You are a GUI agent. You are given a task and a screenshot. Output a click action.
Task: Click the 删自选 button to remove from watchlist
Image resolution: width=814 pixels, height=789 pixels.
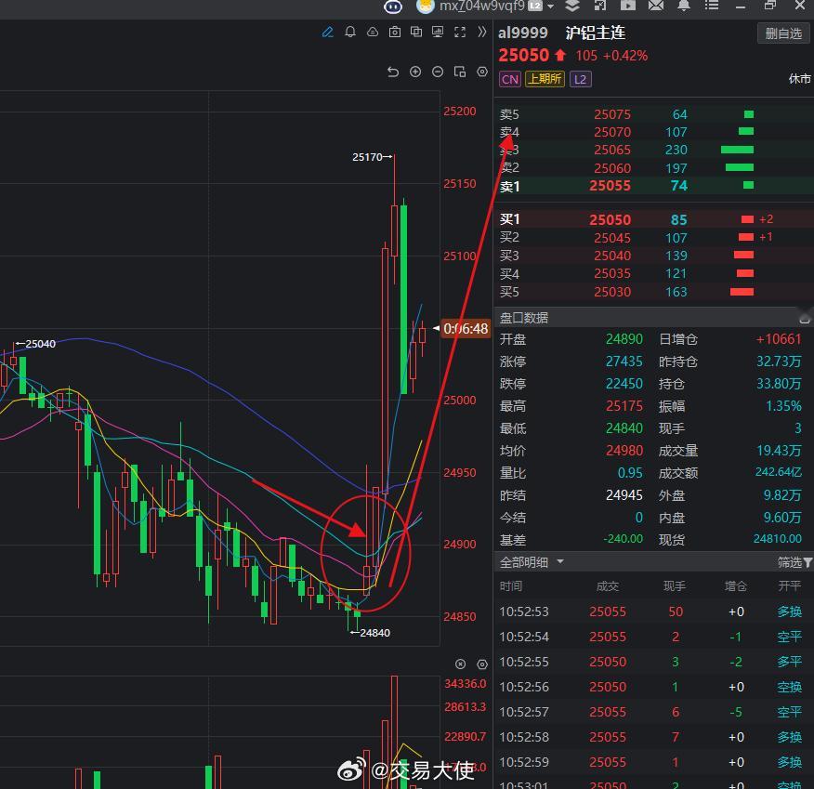tap(783, 32)
